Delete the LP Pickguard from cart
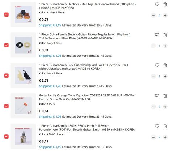This screenshot has height=151, width=171. [165, 65]
